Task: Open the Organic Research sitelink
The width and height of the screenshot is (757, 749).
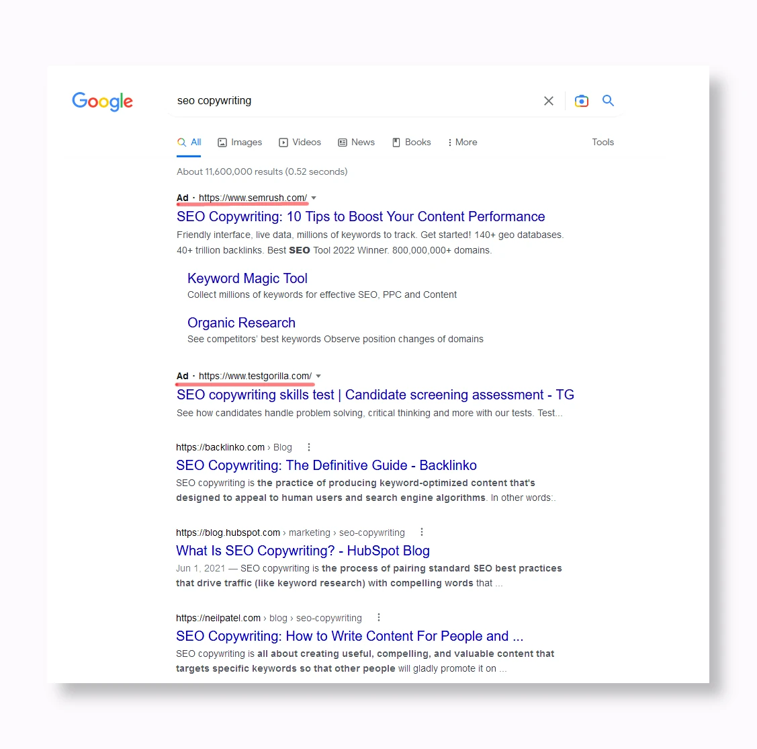Action: [x=241, y=323]
